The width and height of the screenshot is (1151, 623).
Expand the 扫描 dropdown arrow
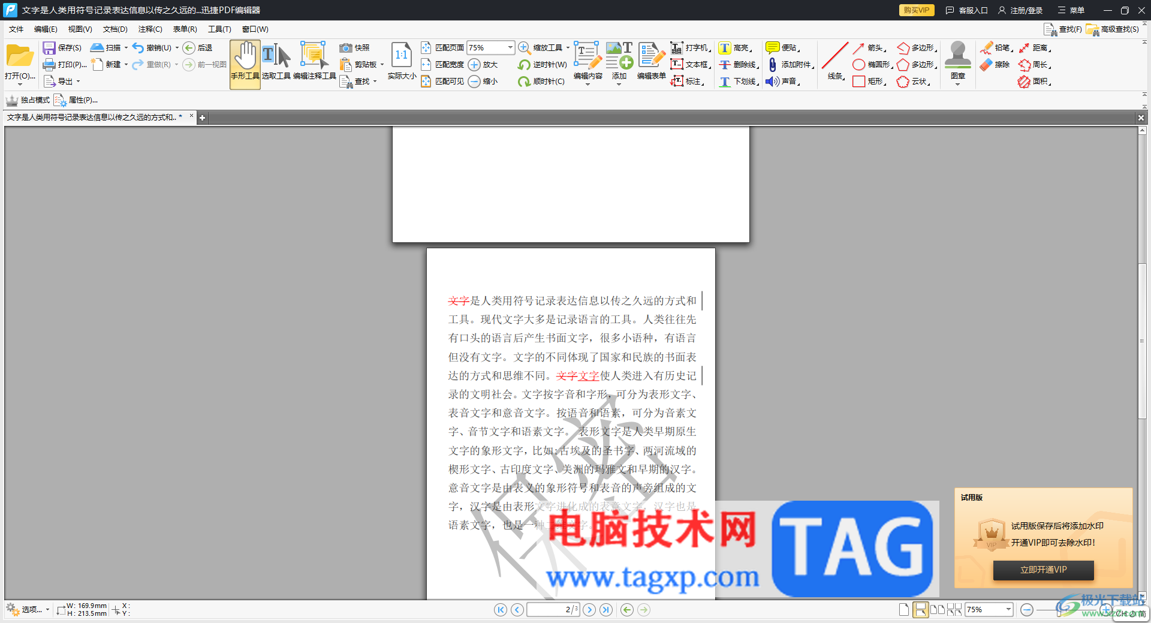coord(126,48)
